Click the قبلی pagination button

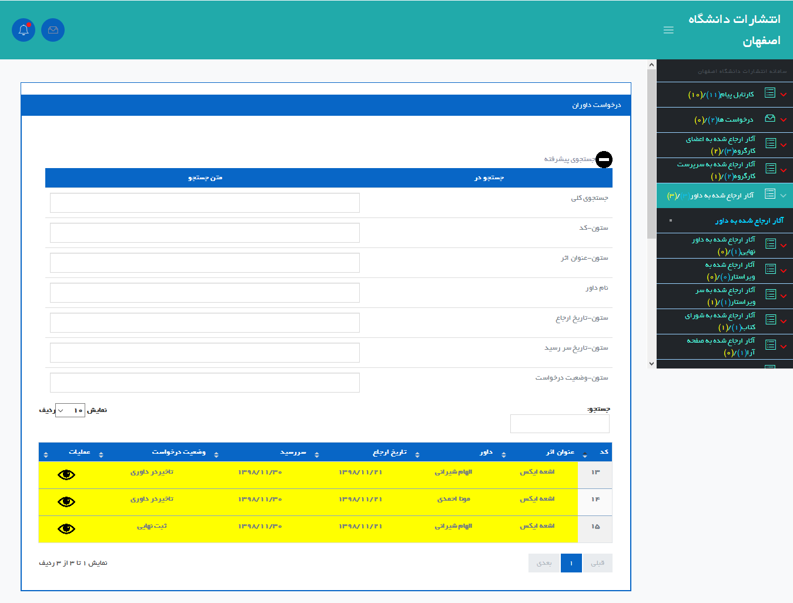pyautogui.click(x=597, y=563)
